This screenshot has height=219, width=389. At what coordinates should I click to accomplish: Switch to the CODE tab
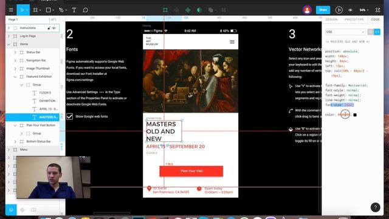click(376, 19)
